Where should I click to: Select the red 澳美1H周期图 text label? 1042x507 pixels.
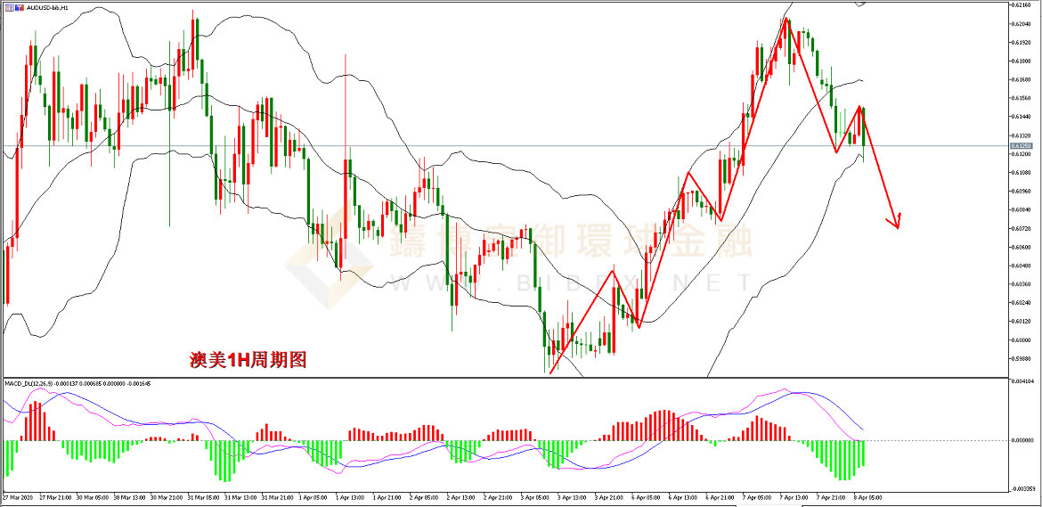point(248,360)
